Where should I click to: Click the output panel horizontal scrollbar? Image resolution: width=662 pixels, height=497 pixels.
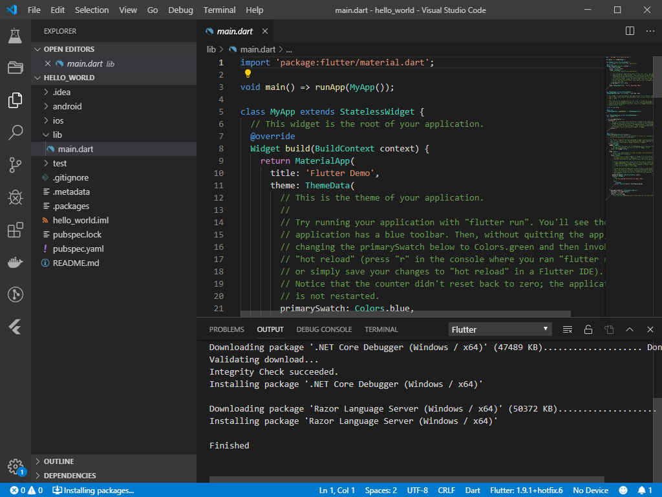[x=407, y=480]
